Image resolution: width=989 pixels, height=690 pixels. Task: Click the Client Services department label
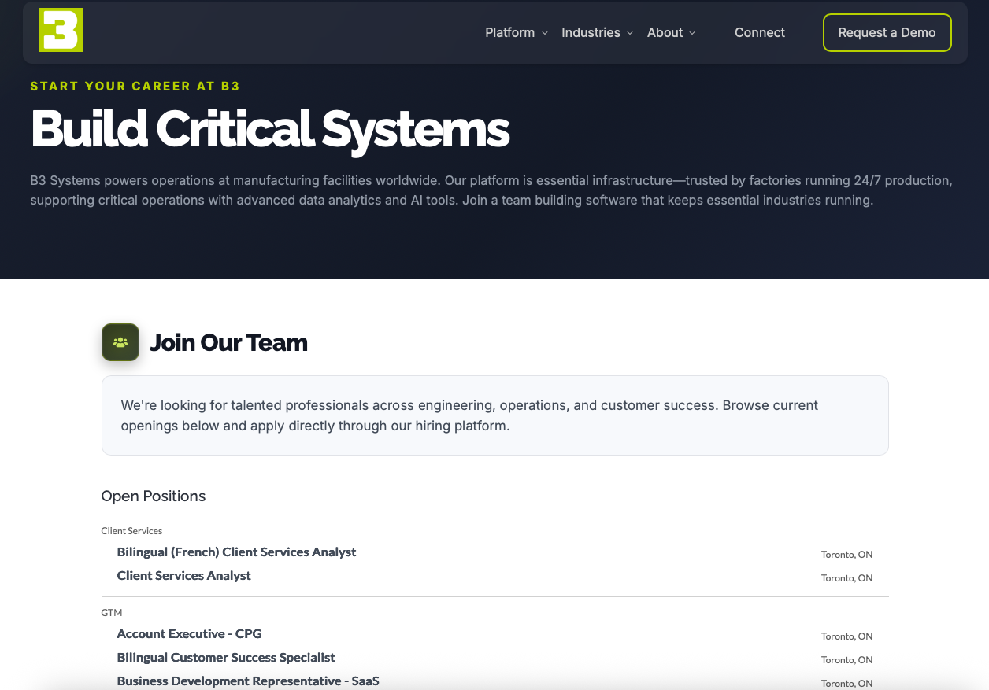click(131, 531)
